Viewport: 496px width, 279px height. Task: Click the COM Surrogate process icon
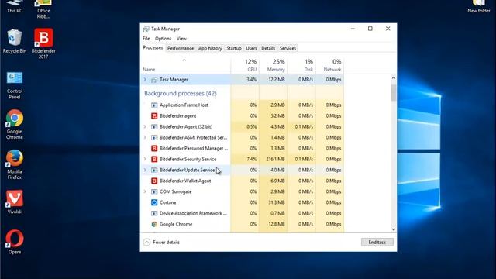click(154, 191)
